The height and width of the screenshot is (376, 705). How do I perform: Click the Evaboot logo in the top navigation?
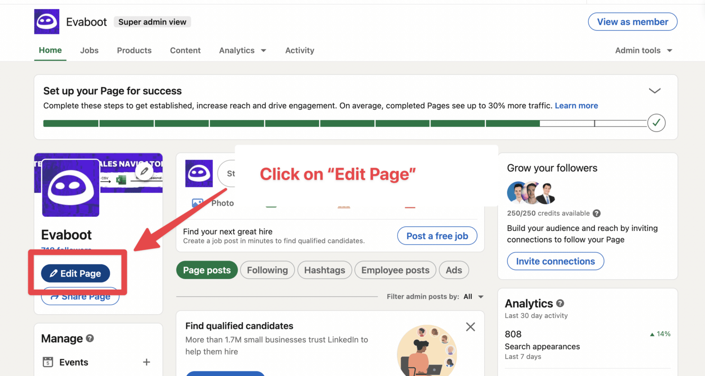point(46,22)
